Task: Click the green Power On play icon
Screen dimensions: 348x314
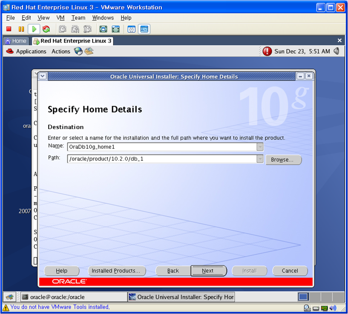Action: pyautogui.click(x=34, y=29)
